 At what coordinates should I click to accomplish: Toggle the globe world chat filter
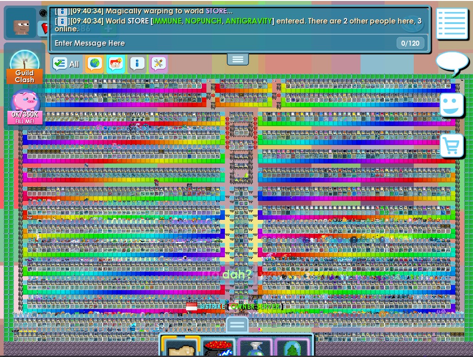(94, 64)
